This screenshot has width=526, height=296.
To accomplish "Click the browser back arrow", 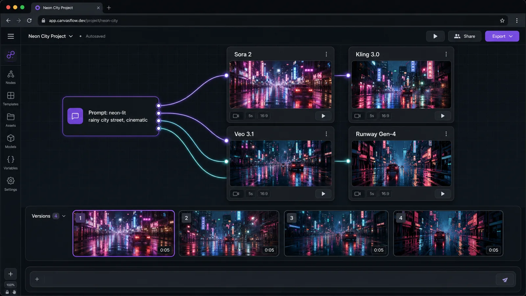I will pyautogui.click(x=8, y=20).
